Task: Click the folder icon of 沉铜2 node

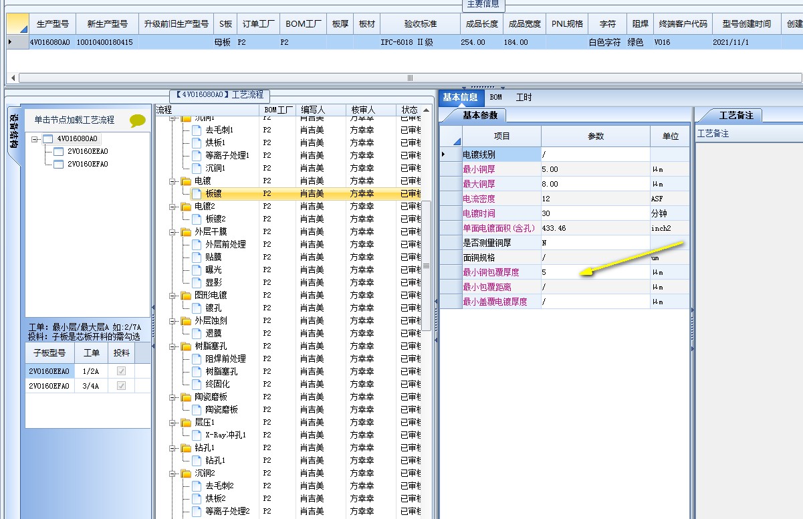Action: 186,474
